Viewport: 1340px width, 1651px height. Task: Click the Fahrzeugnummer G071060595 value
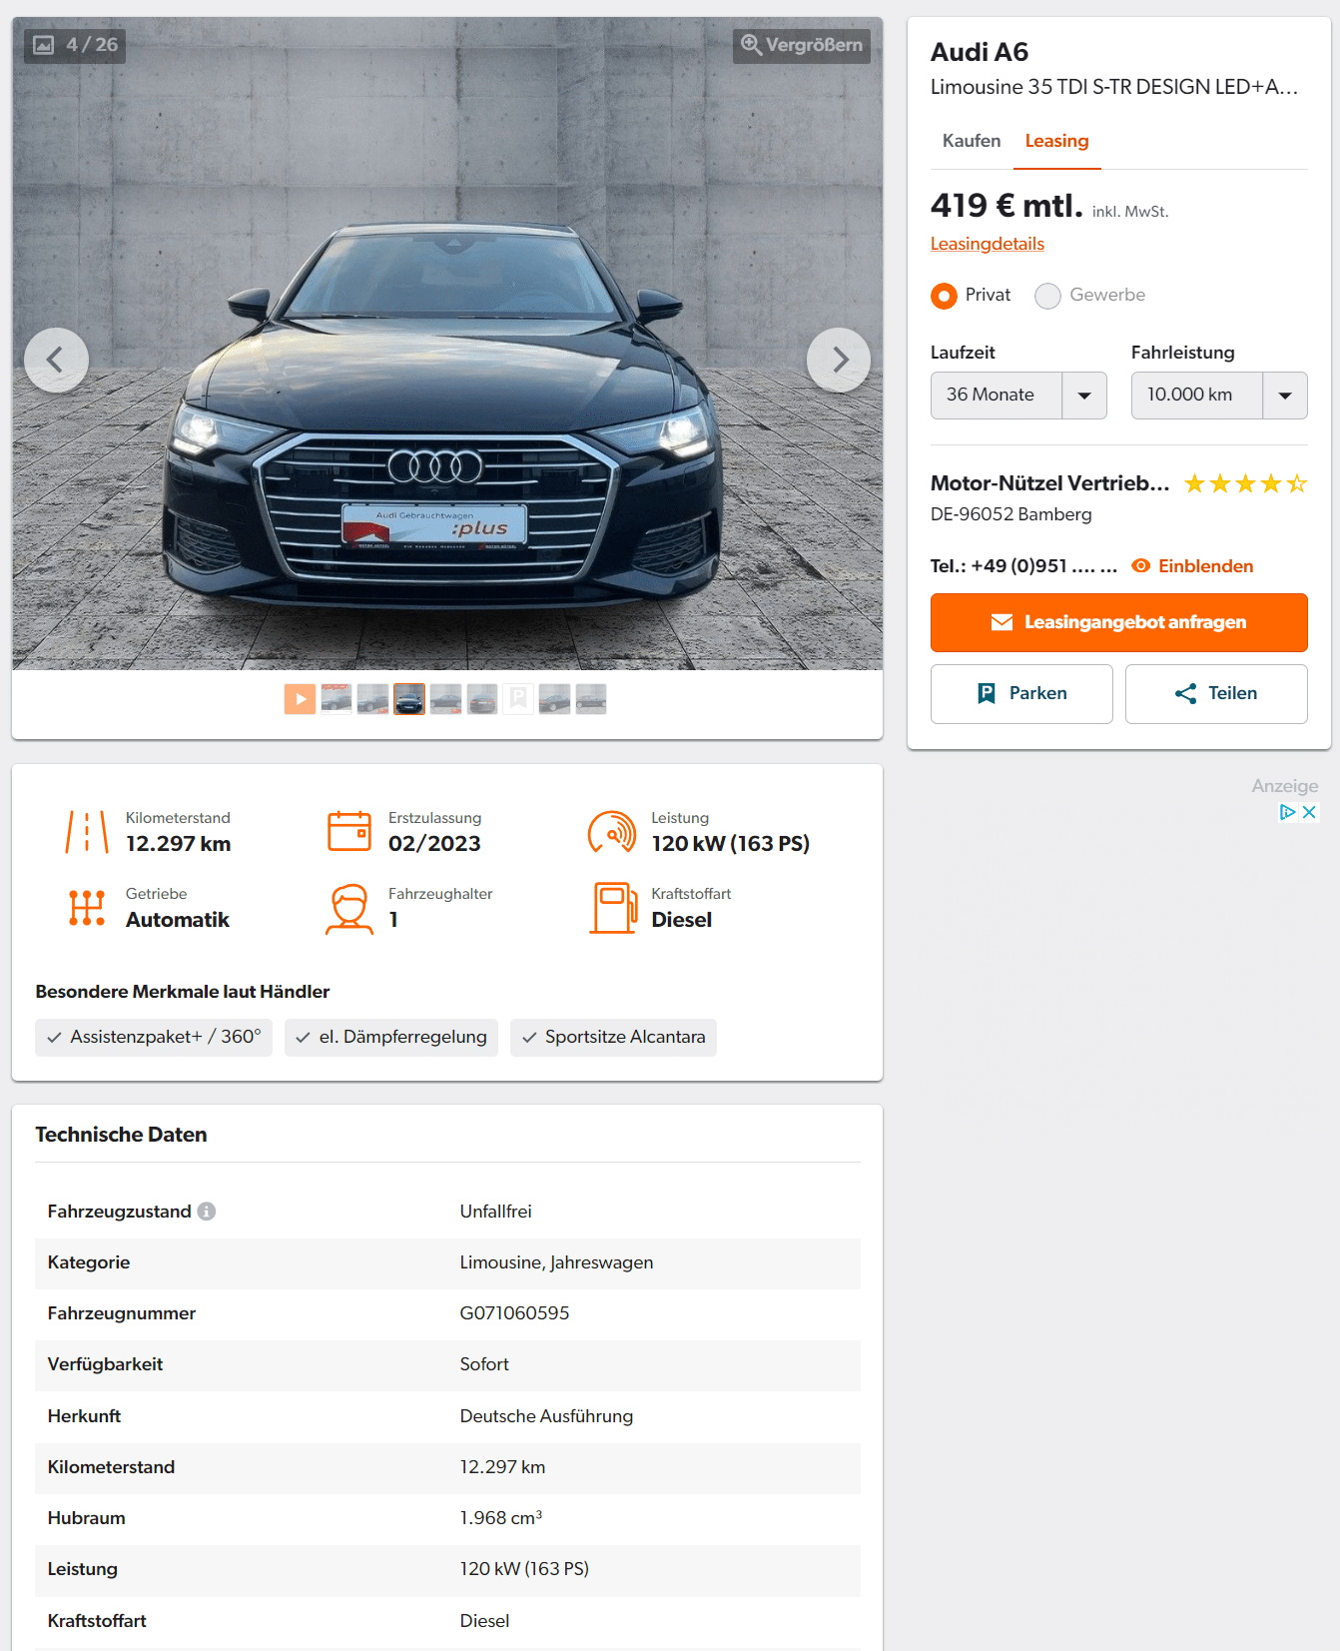(x=514, y=1313)
